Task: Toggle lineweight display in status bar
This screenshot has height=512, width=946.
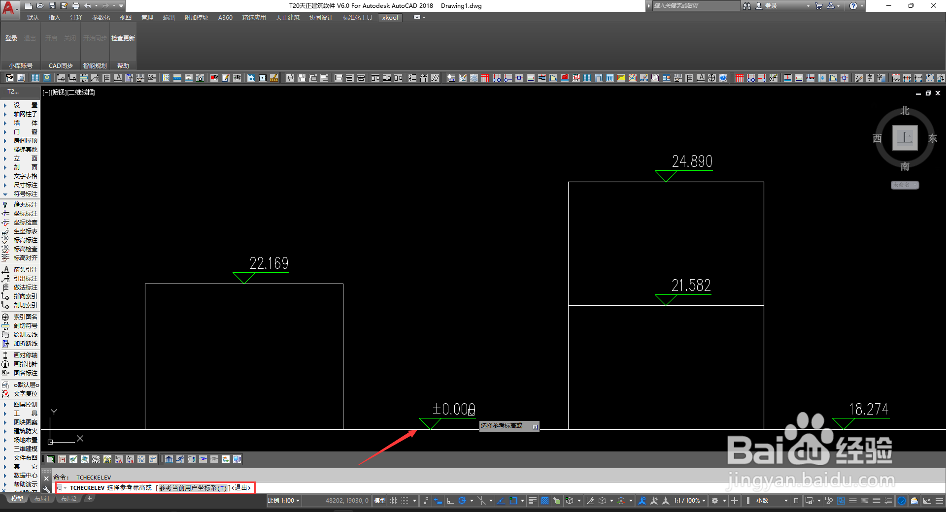Action: click(533, 501)
